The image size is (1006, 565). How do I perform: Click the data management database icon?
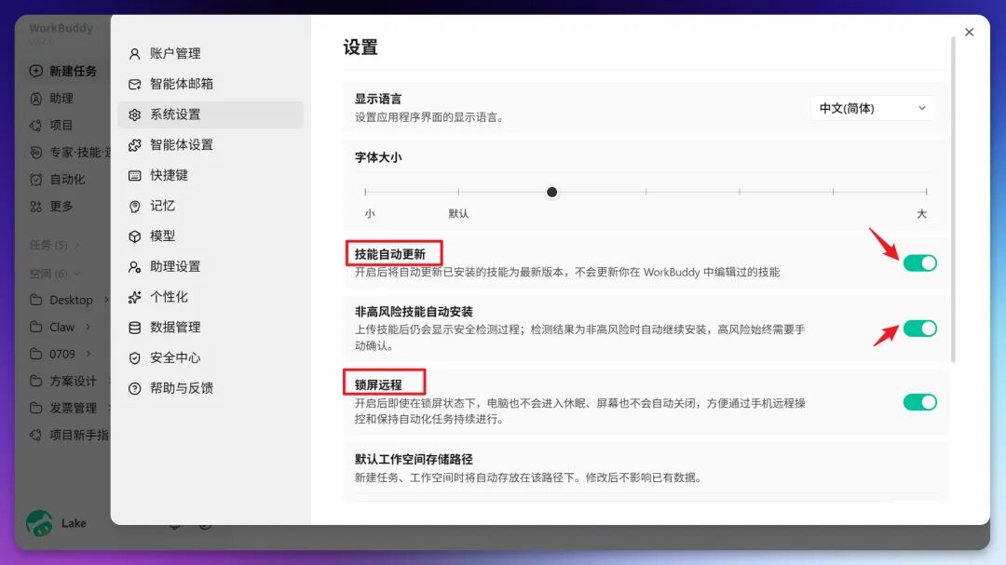(x=134, y=328)
